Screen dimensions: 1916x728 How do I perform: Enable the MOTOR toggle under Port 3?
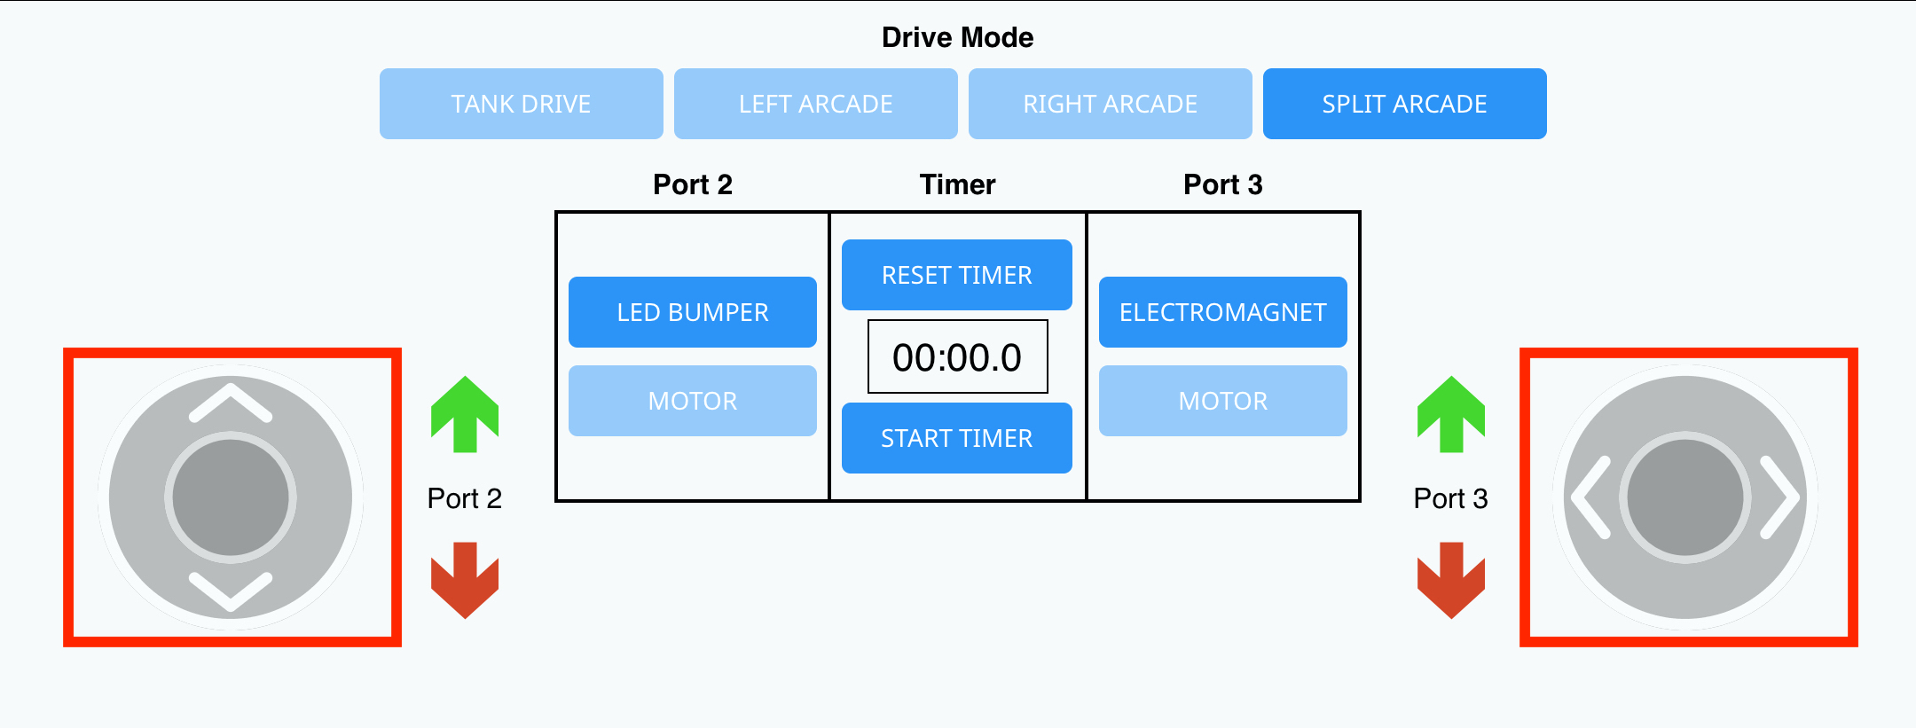click(1222, 400)
